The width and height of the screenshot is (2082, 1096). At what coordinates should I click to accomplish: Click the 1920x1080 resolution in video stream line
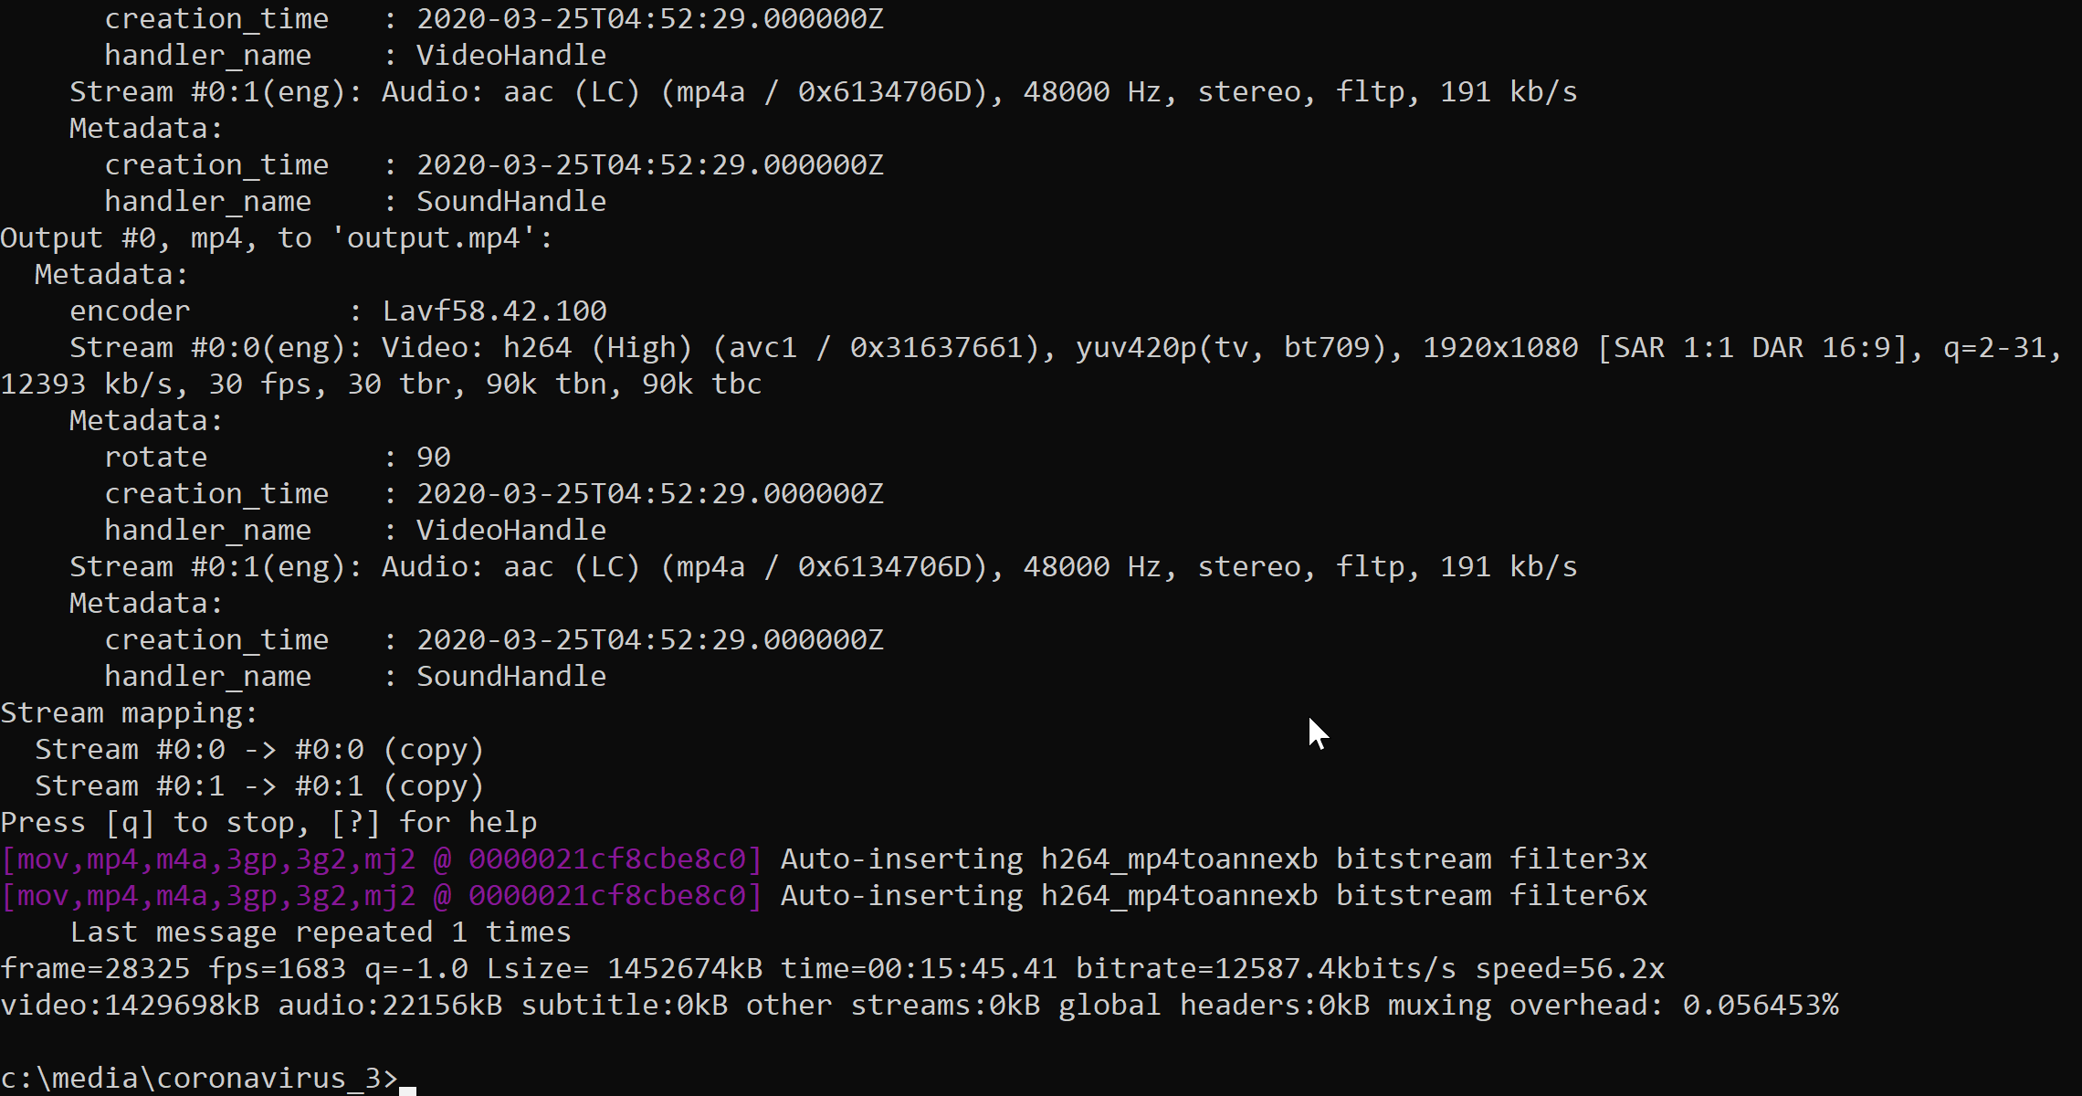tap(1500, 348)
